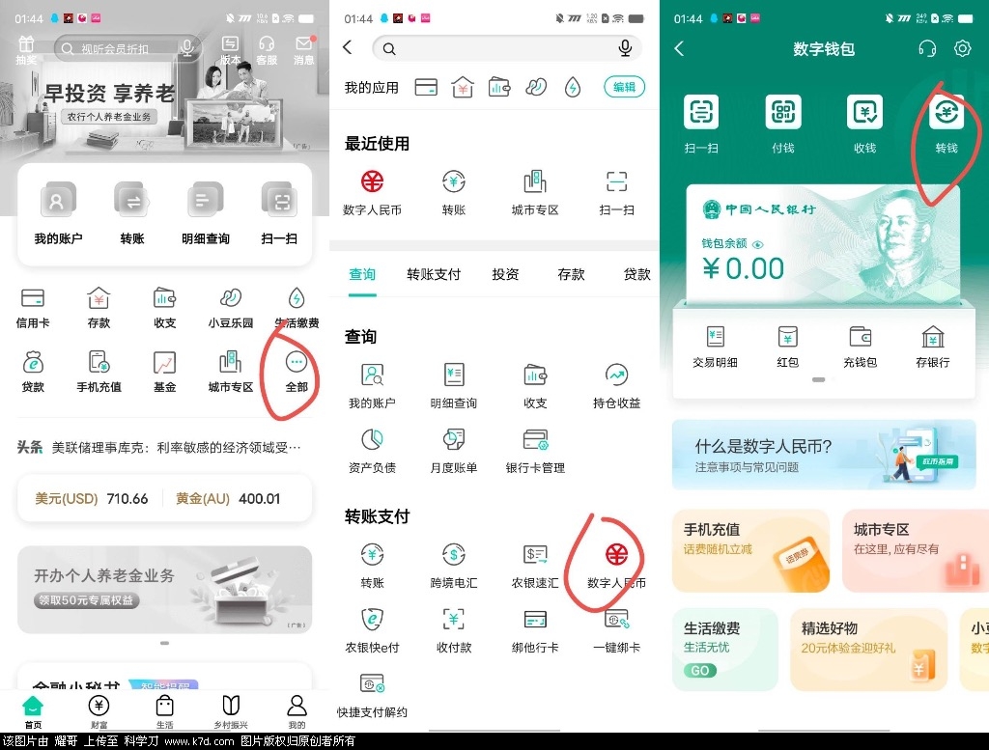This screenshot has width=989, height=750.
Task: Open 银行卡管理 in the 查询 section
Action: click(x=535, y=451)
